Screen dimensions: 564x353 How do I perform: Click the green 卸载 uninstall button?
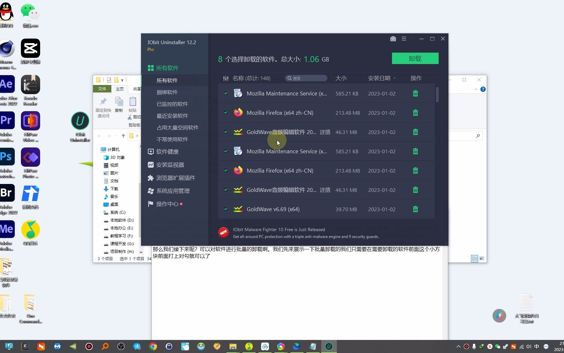pos(415,59)
